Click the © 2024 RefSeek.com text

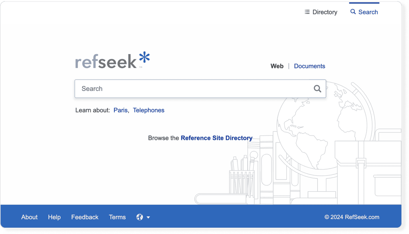(352, 217)
